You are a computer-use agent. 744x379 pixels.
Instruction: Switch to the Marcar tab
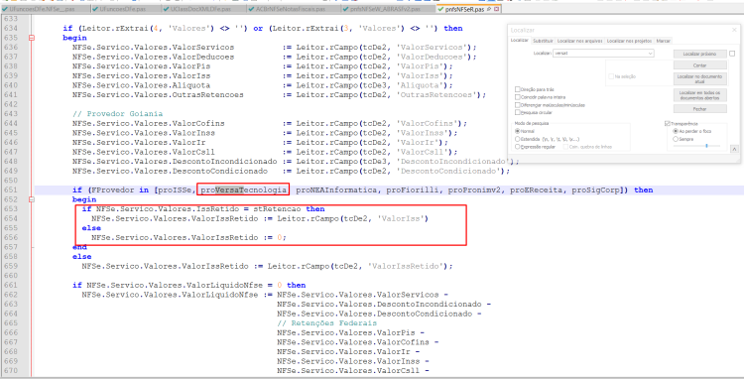663,41
